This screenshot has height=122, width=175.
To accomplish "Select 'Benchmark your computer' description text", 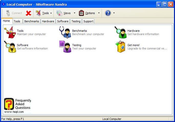I will click(88, 34).
